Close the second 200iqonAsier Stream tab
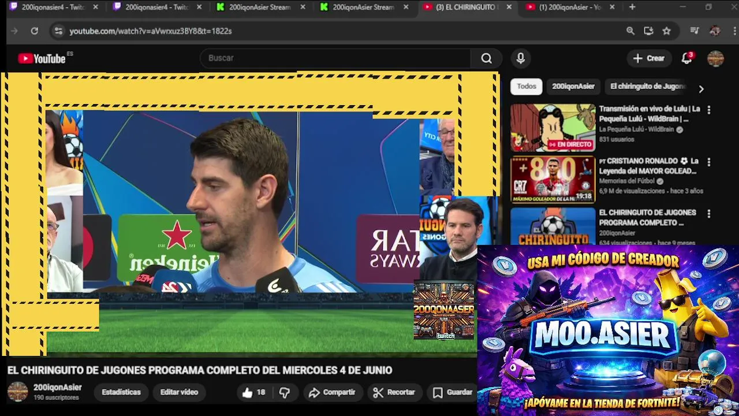 406,7
